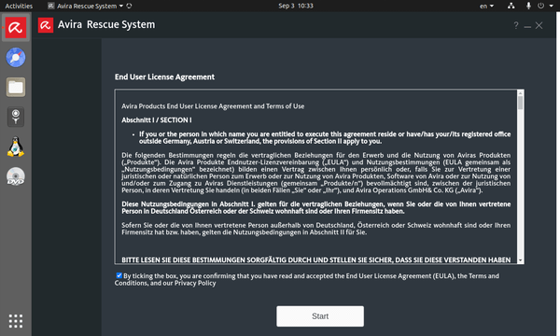This screenshot has width=560, height=336.
Task: Click 'Abschnitt I / SECTION I' text
Action: tap(157, 120)
